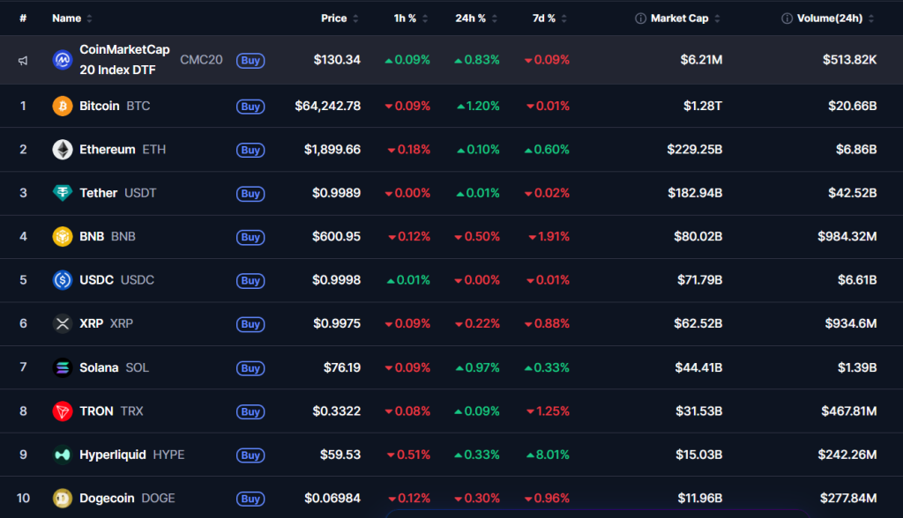
Task: Click CMC20 price $130.34
Action: tap(337, 60)
